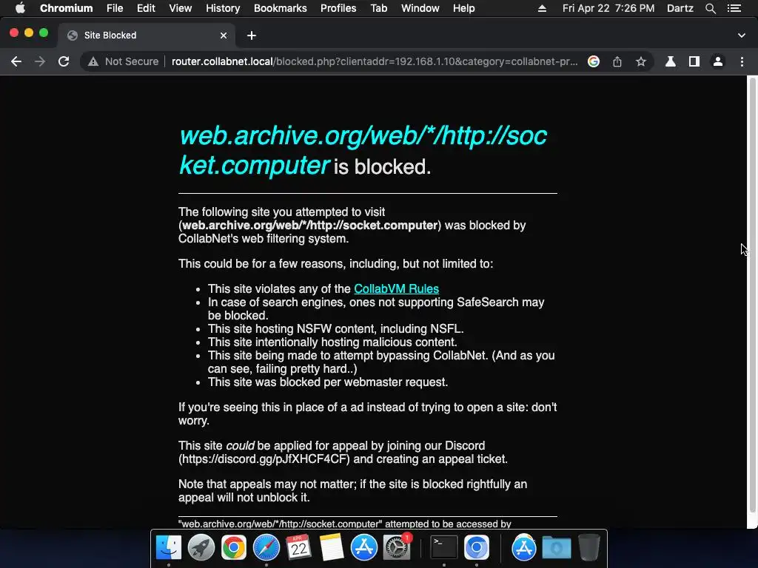
Task: Open the Window menu
Action: (420, 8)
